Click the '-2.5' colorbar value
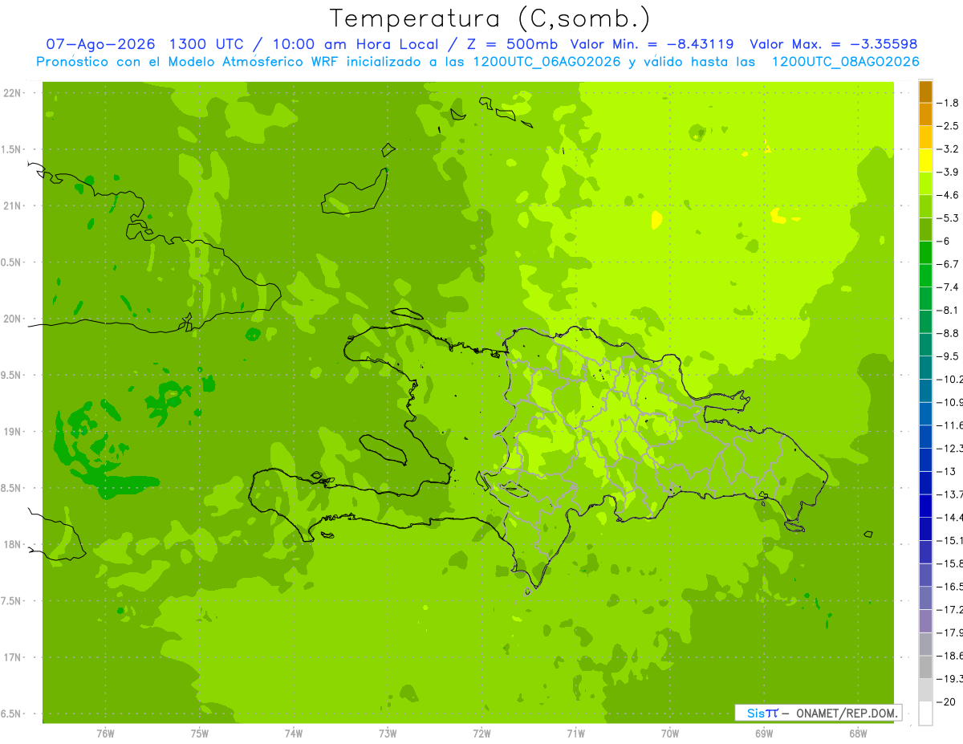The height and width of the screenshot is (744, 963). pos(949,126)
